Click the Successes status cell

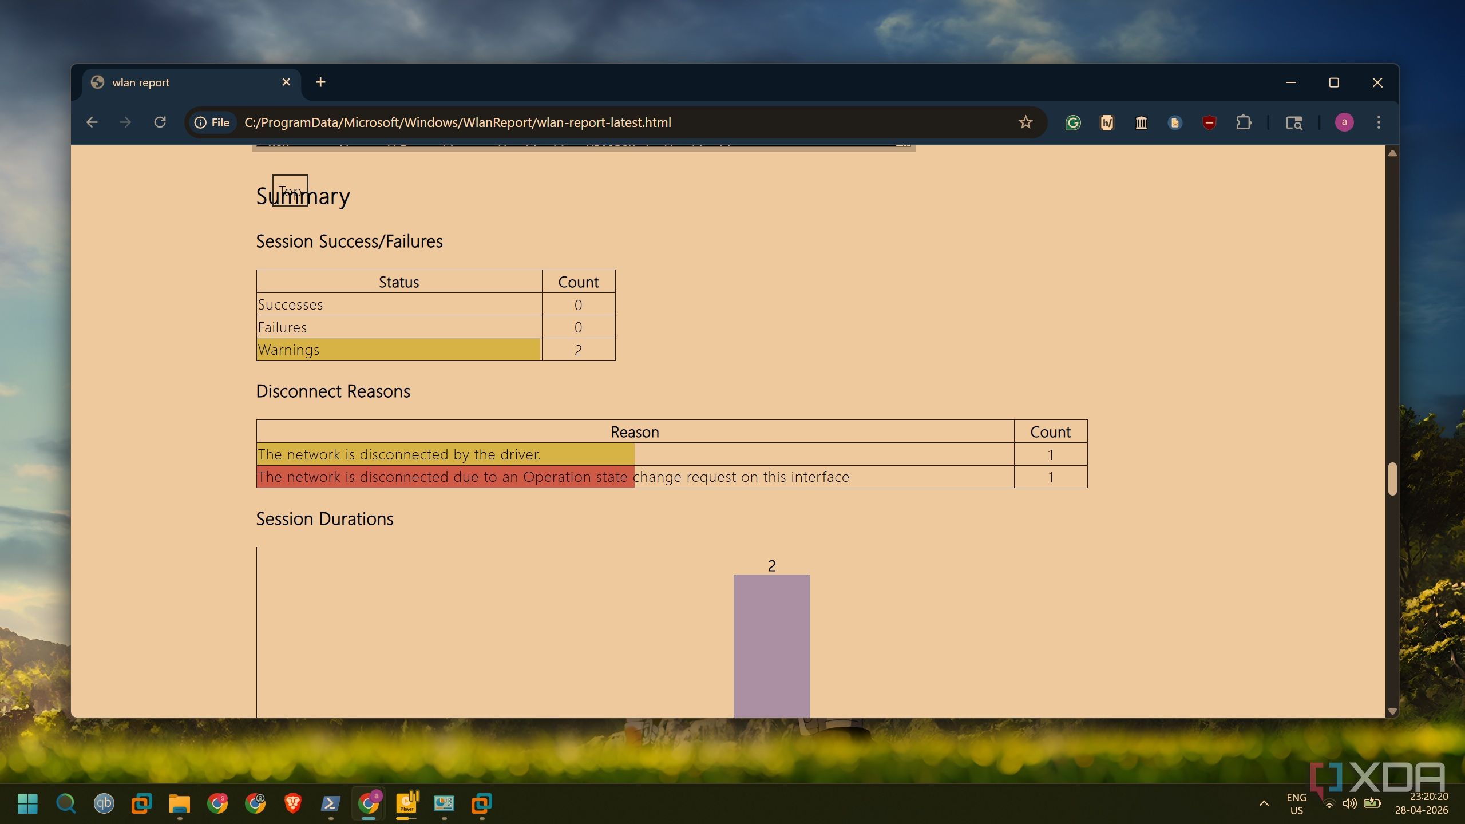(399, 304)
